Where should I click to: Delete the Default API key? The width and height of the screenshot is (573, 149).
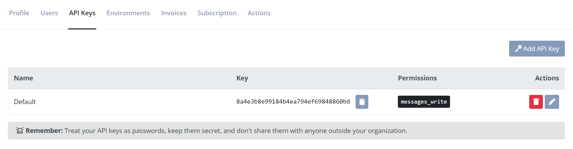coord(536,102)
